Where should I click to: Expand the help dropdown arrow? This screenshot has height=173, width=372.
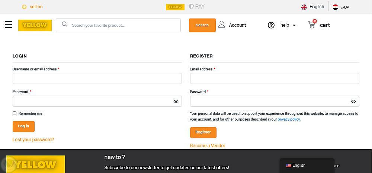tap(294, 26)
